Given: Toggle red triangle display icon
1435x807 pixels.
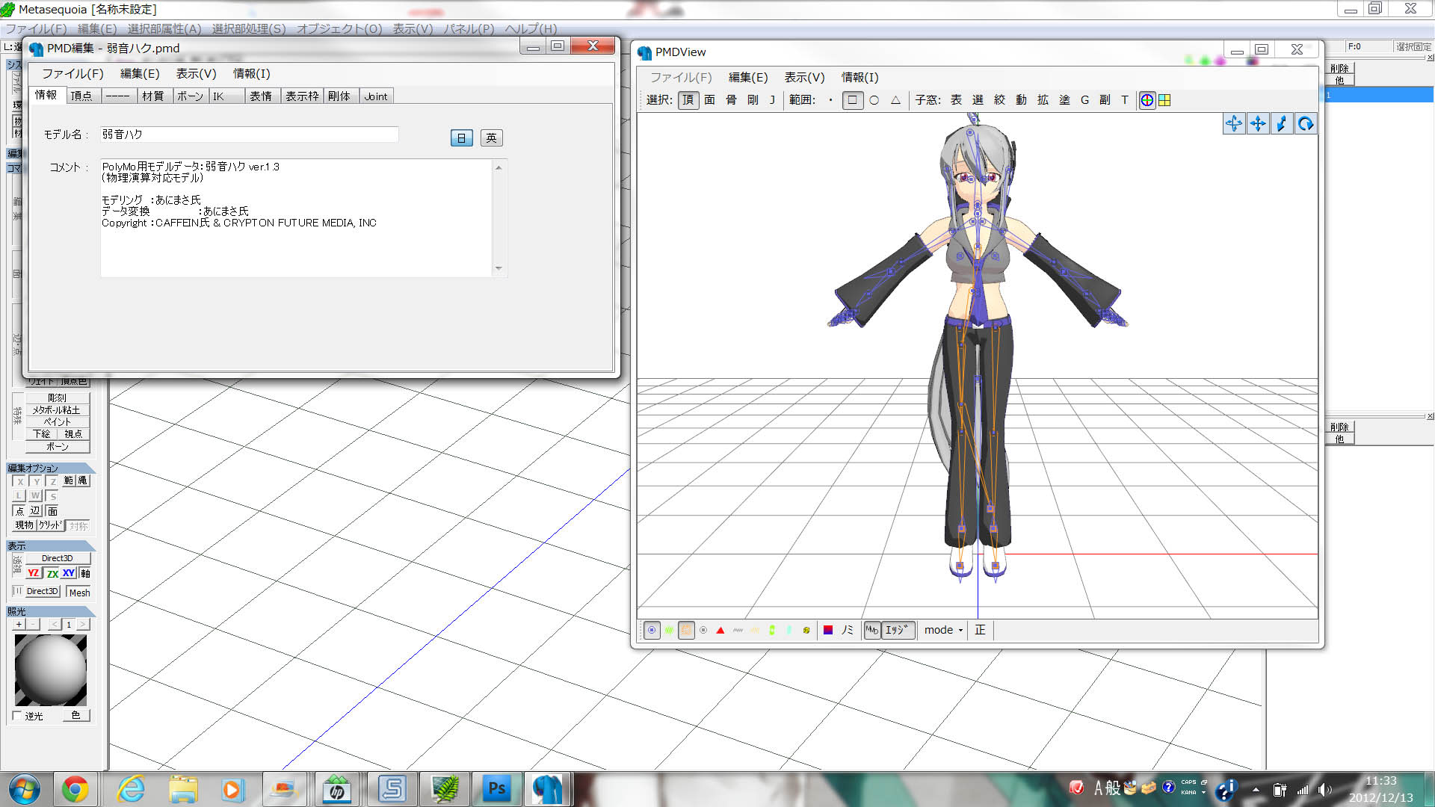Looking at the screenshot, I should (x=720, y=631).
